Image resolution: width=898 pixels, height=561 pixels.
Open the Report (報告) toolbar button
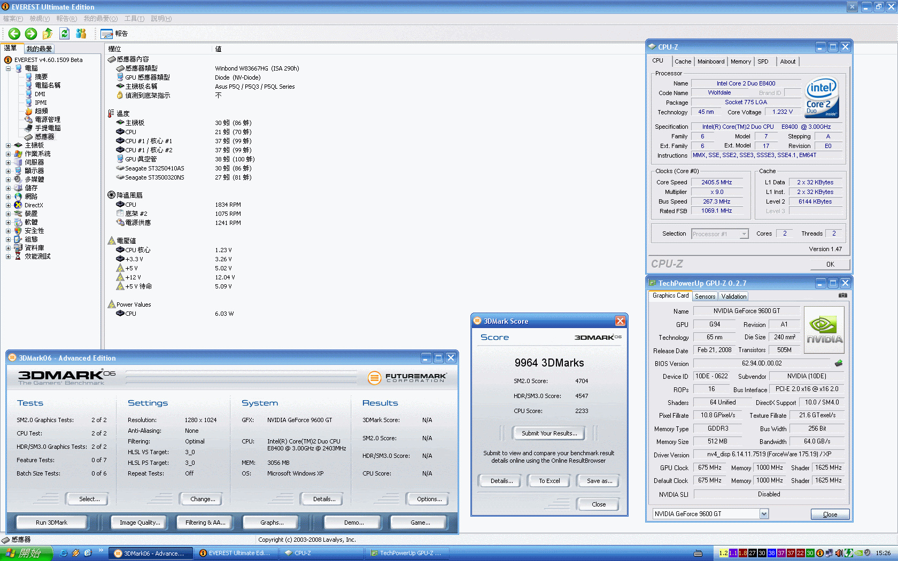tap(114, 34)
